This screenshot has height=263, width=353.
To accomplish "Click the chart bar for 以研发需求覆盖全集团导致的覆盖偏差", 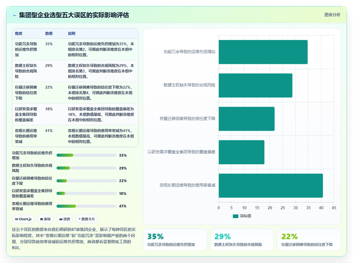I will click(x=242, y=152).
